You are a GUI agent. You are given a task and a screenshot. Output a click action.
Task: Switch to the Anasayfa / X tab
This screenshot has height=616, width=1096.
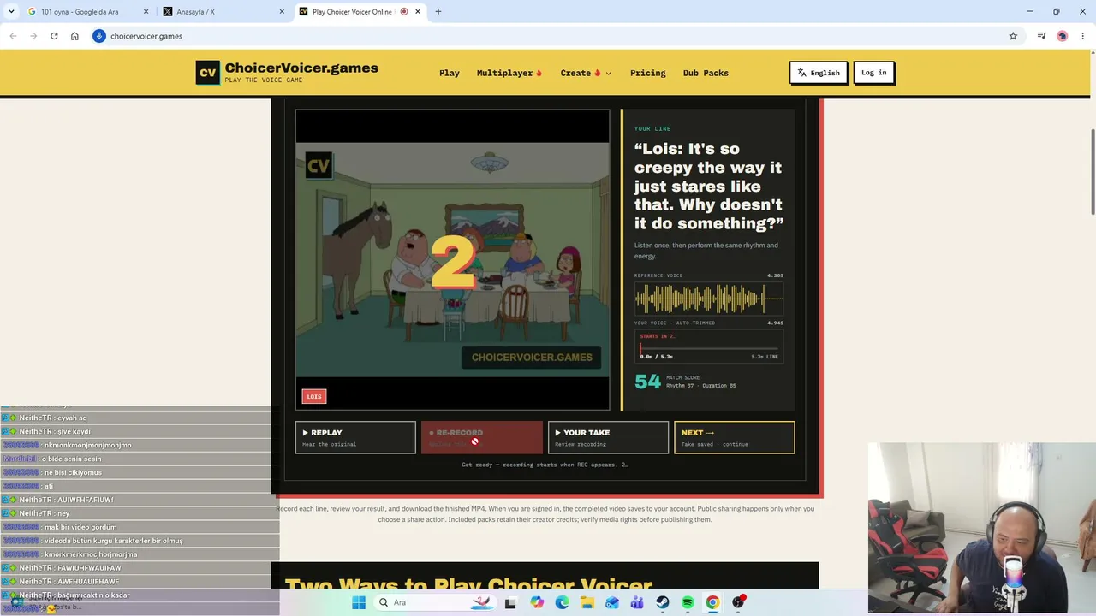pos(224,12)
